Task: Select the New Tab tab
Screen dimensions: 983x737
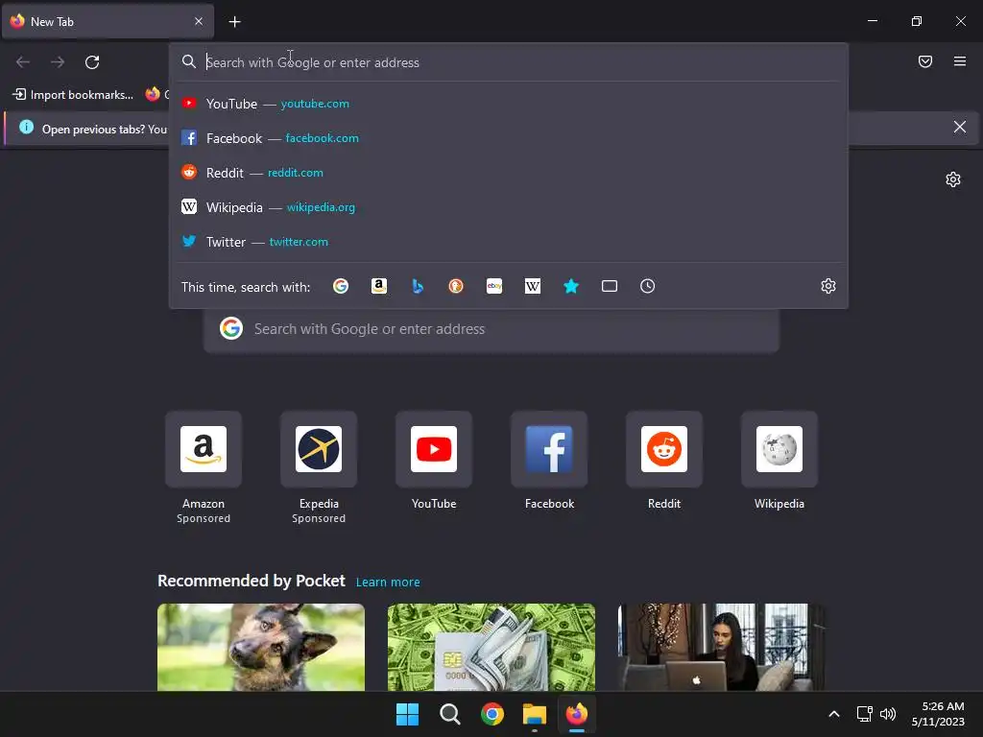Action: [108, 21]
